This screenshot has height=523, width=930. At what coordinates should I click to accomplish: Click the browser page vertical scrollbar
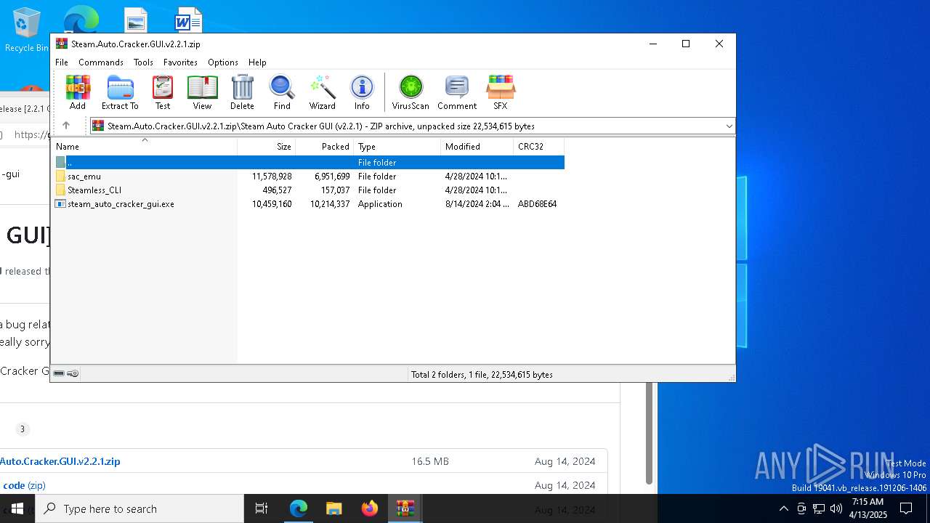tap(649, 434)
